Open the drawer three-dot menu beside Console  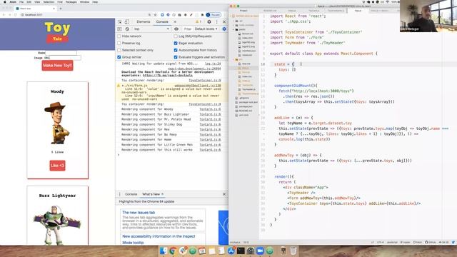coord(119,194)
